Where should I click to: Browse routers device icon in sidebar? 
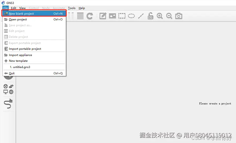click(x=6, y=86)
